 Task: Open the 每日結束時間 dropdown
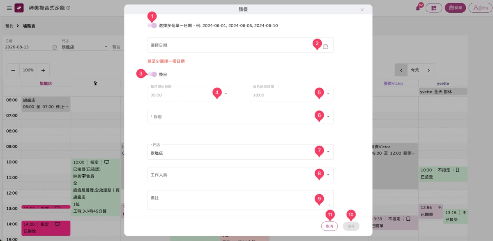pyautogui.click(x=292, y=94)
